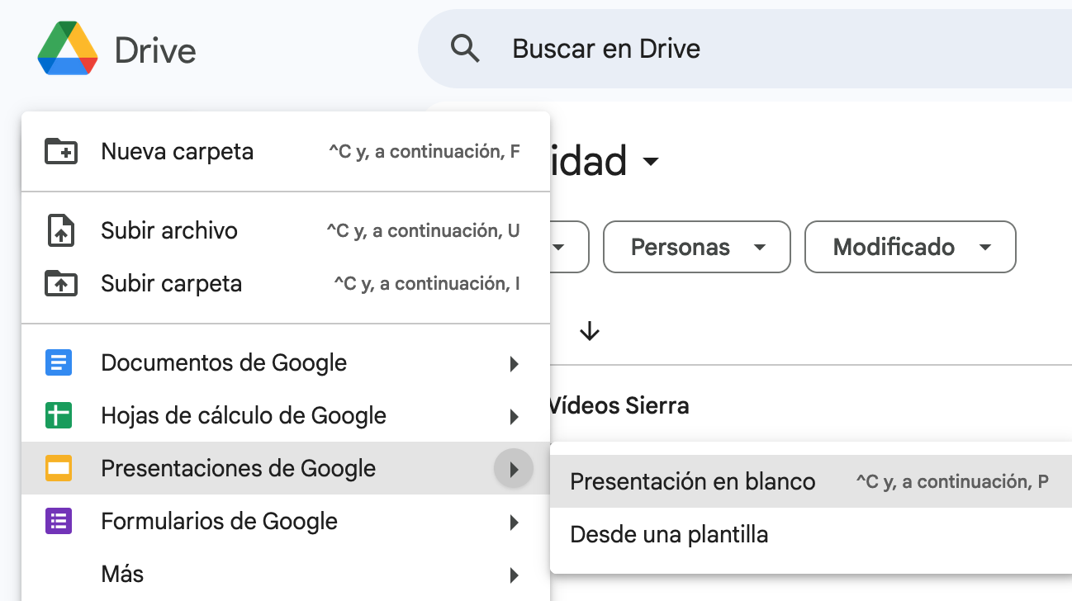
Task: Open the Personas filter dropdown
Action: [x=696, y=247]
